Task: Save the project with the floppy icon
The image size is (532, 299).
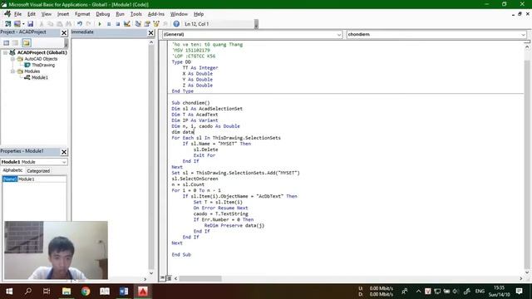Action: (30, 24)
